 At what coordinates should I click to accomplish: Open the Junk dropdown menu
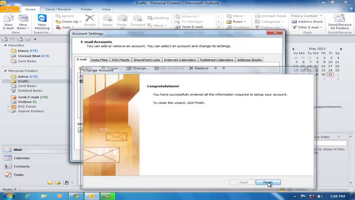click(x=65, y=27)
